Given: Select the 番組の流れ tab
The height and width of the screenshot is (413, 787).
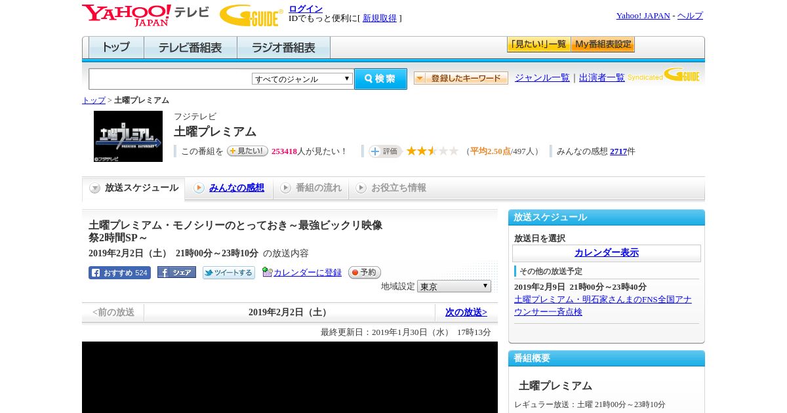Looking at the screenshot, I should pos(311,188).
